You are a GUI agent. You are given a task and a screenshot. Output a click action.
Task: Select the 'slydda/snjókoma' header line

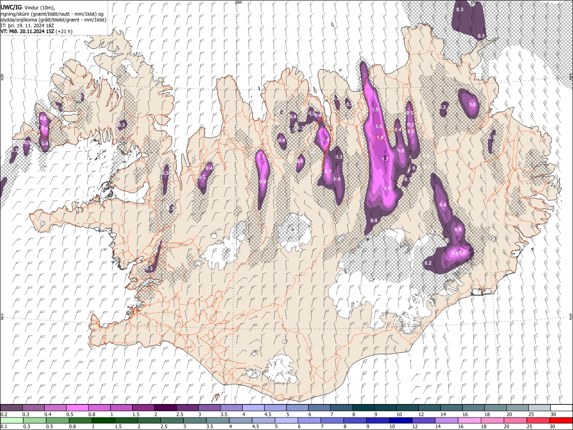point(53,20)
